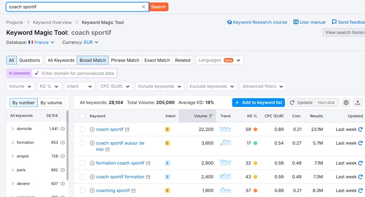Viewport: 365px width, 197px height.
Task: Open the Advanced filters dropdown
Action: point(263,86)
